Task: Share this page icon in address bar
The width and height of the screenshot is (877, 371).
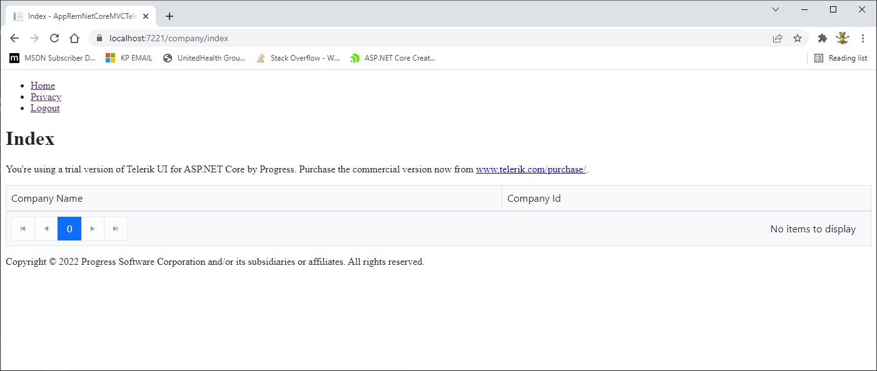Action: click(x=778, y=38)
